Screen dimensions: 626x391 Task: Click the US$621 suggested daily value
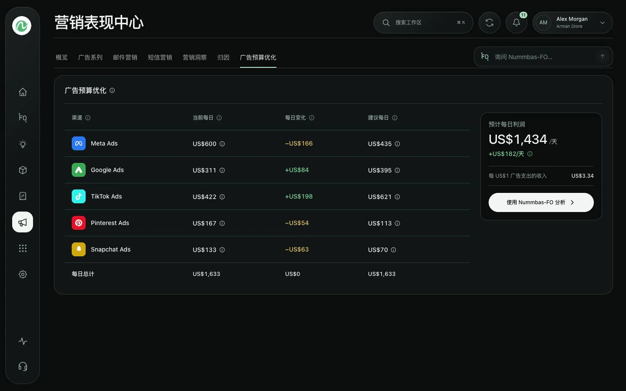coord(380,197)
